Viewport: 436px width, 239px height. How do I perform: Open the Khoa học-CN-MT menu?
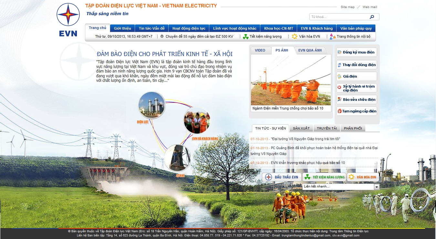pos(279,28)
